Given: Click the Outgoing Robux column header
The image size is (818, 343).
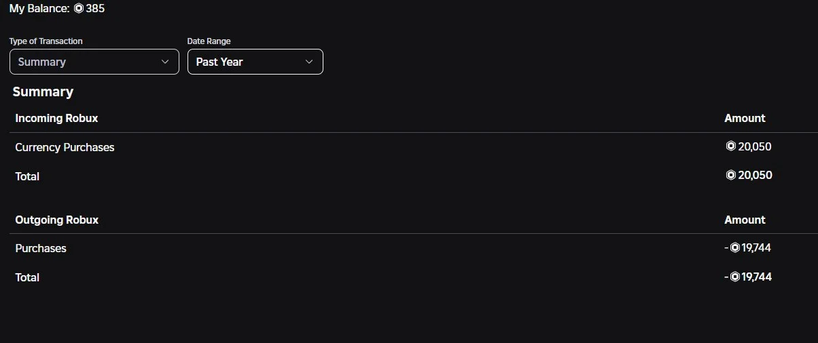Looking at the screenshot, I should point(56,220).
